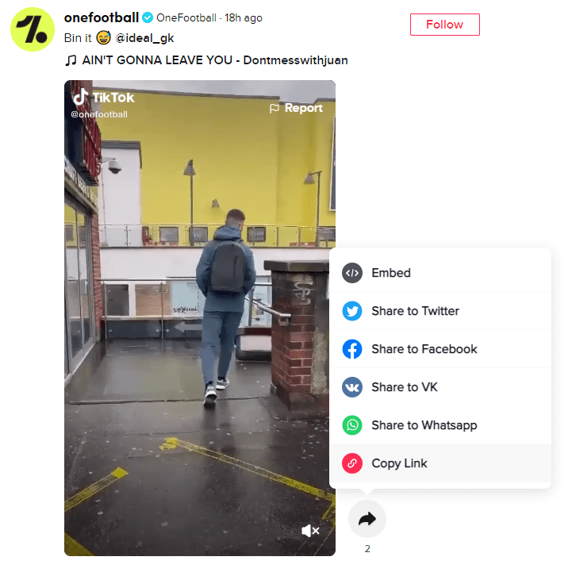Screen dimensions: 572x572
Task: Click the Embed code icon
Action: [352, 273]
